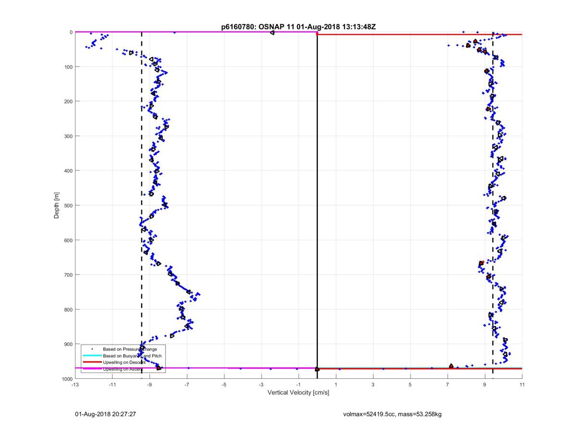The height and width of the screenshot is (426, 577).
Task: Click y-axis tick label '100'
Action: click(x=68, y=67)
